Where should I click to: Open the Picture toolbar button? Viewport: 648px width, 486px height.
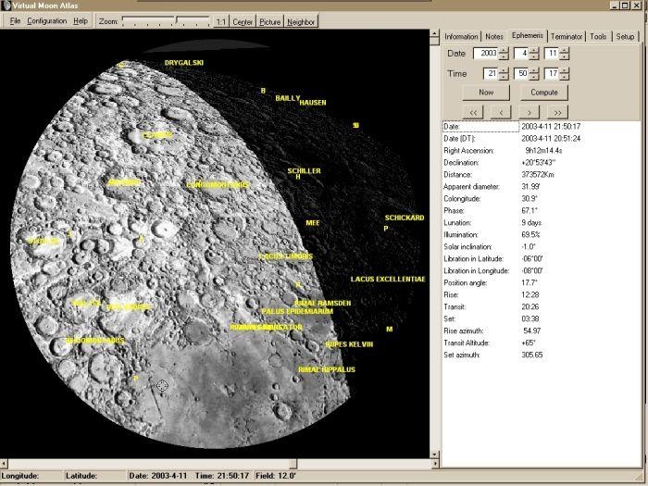coord(269,21)
